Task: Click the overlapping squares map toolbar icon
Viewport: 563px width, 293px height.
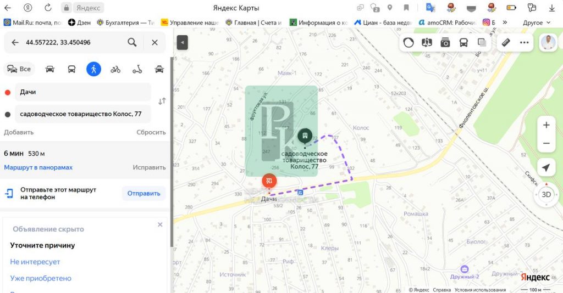Action: [x=482, y=43]
